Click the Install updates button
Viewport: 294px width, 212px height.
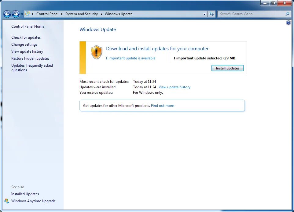pos(228,68)
